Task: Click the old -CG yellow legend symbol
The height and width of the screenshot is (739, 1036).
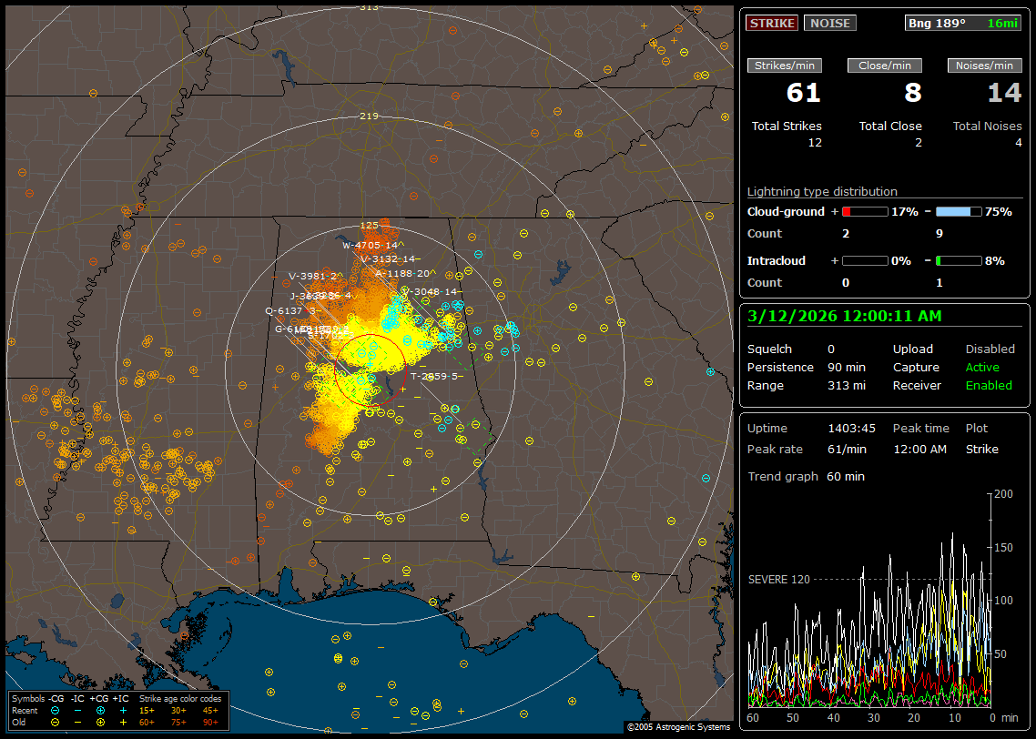Action: point(56,721)
